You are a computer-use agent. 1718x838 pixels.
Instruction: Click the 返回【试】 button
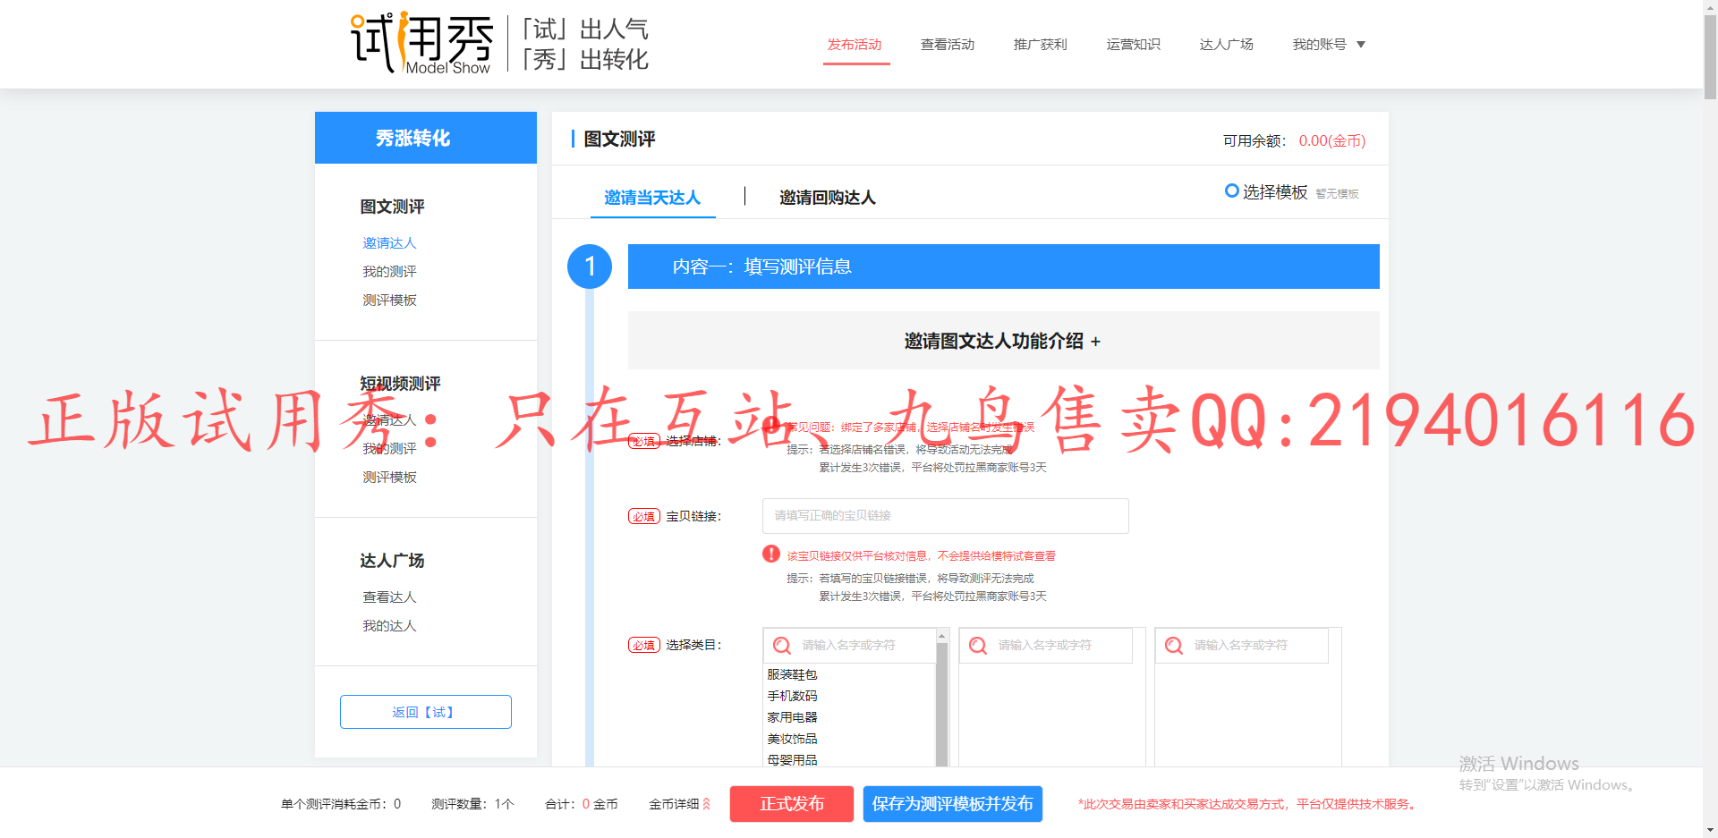pyautogui.click(x=425, y=712)
